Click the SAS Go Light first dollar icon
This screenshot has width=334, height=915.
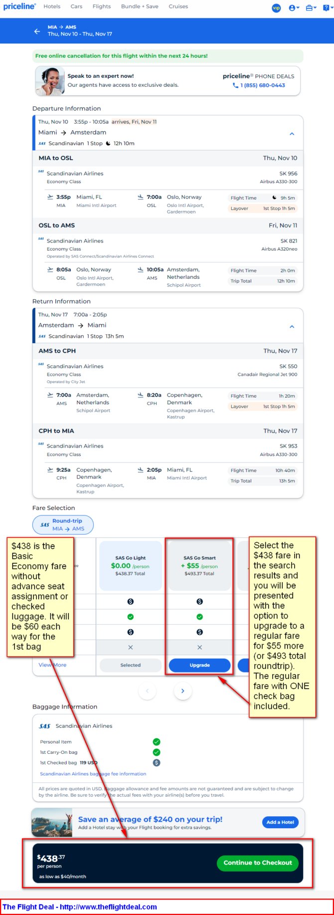pyautogui.click(x=131, y=602)
